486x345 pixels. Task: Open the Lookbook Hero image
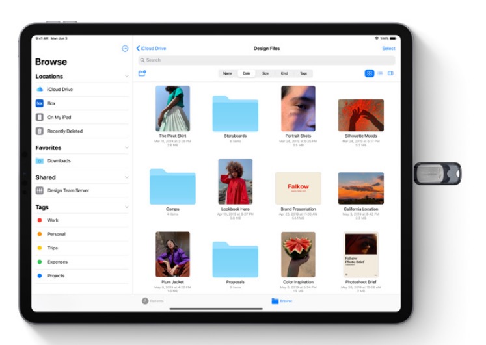point(236,182)
